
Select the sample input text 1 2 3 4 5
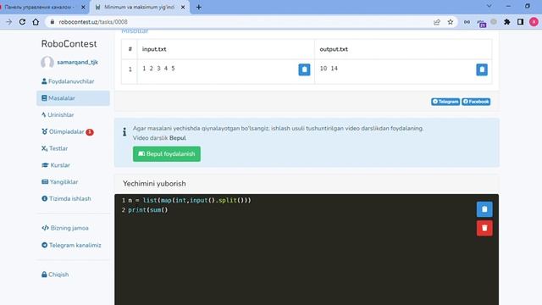point(158,69)
